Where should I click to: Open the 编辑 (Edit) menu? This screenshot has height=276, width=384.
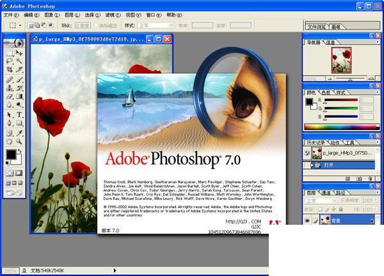[31, 15]
